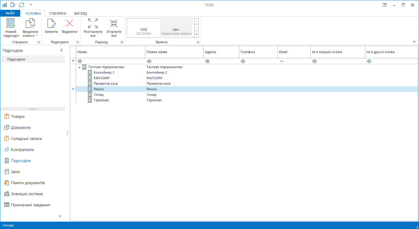The image size is (419, 229).
Task: Switch to the ГОЛОВНА tab
Action: (x=33, y=14)
